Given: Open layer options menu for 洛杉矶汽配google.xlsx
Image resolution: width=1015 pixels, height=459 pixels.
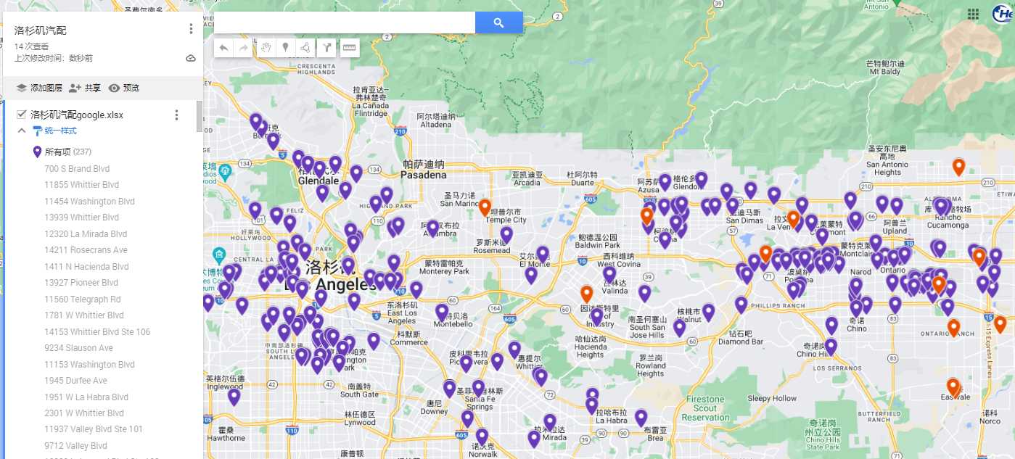Looking at the screenshot, I should tap(176, 115).
